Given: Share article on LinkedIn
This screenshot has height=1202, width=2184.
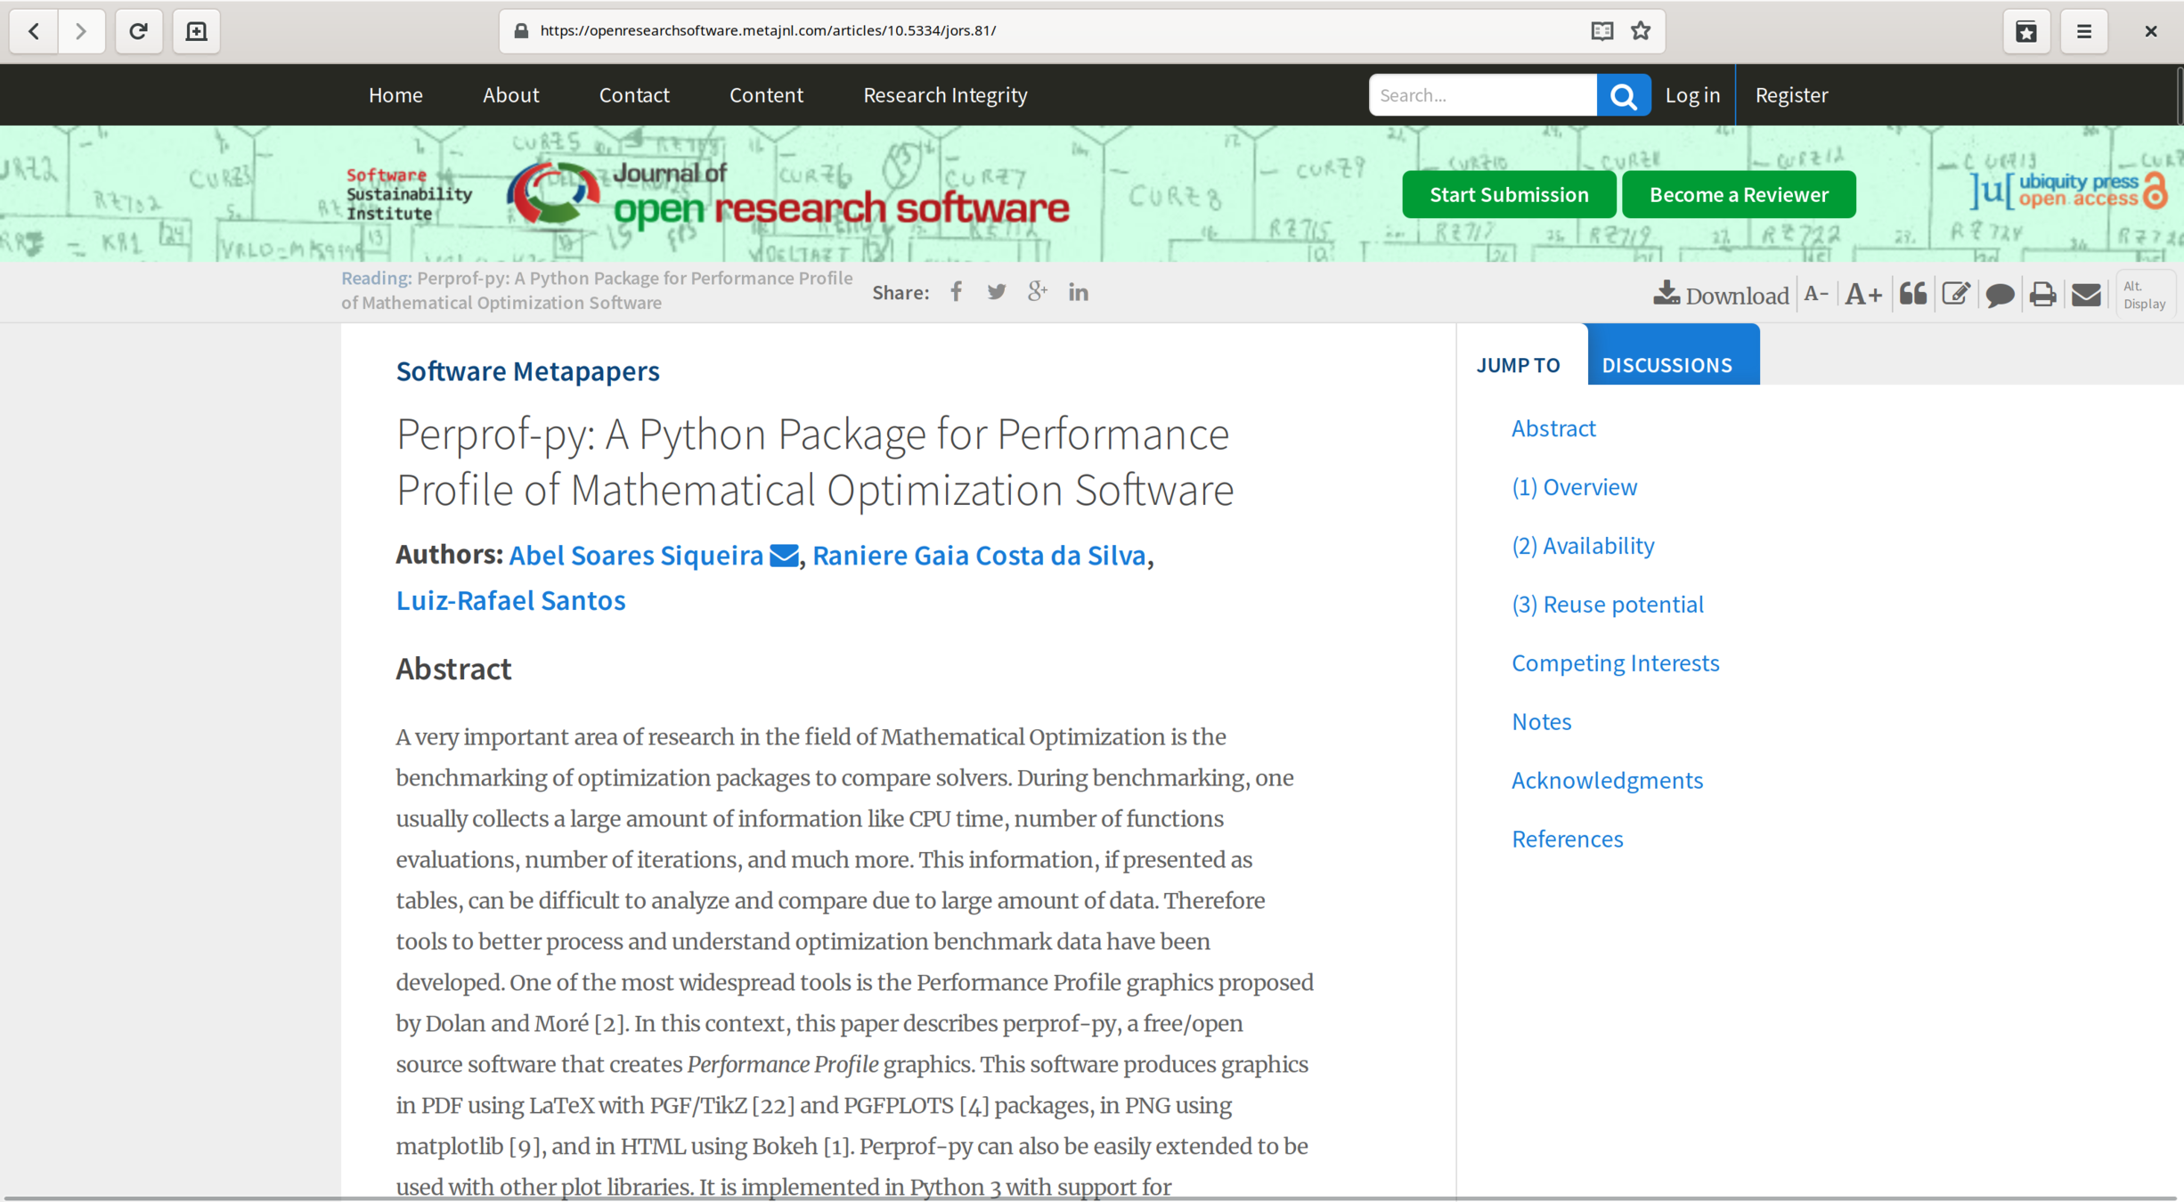Looking at the screenshot, I should 1078,292.
